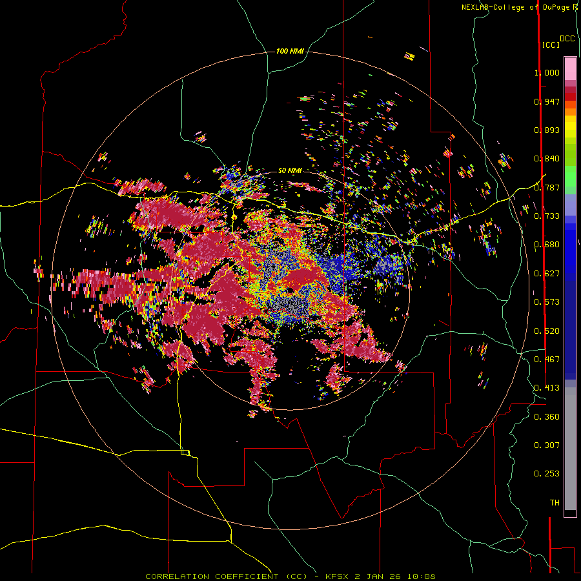The height and width of the screenshot is (581, 581).
Task: Click the Correlation Coefficient KFSX caption
Action: pos(290,576)
